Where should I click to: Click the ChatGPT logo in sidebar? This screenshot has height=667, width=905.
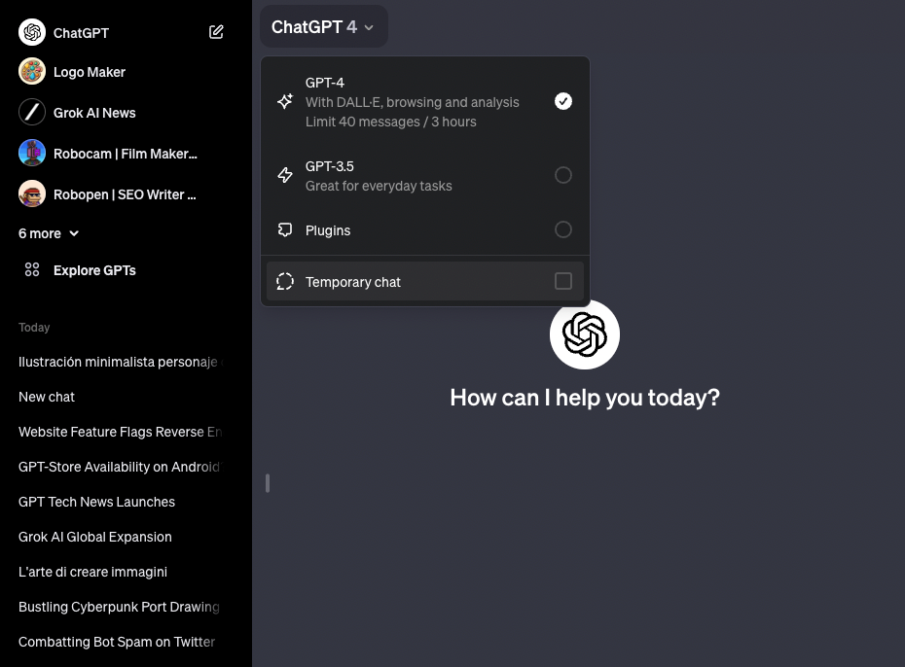pyautogui.click(x=32, y=32)
